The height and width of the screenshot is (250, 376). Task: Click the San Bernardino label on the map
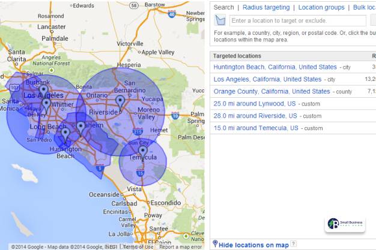click(130, 87)
